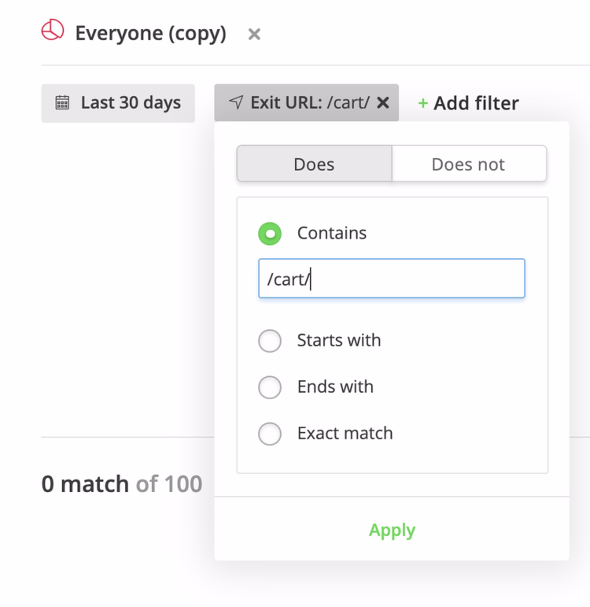Switch to the Does tab

pyautogui.click(x=314, y=164)
